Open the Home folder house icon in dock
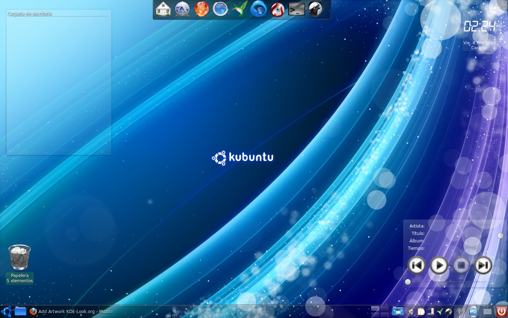Image resolution: width=508 pixels, height=318 pixels. pos(163,9)
